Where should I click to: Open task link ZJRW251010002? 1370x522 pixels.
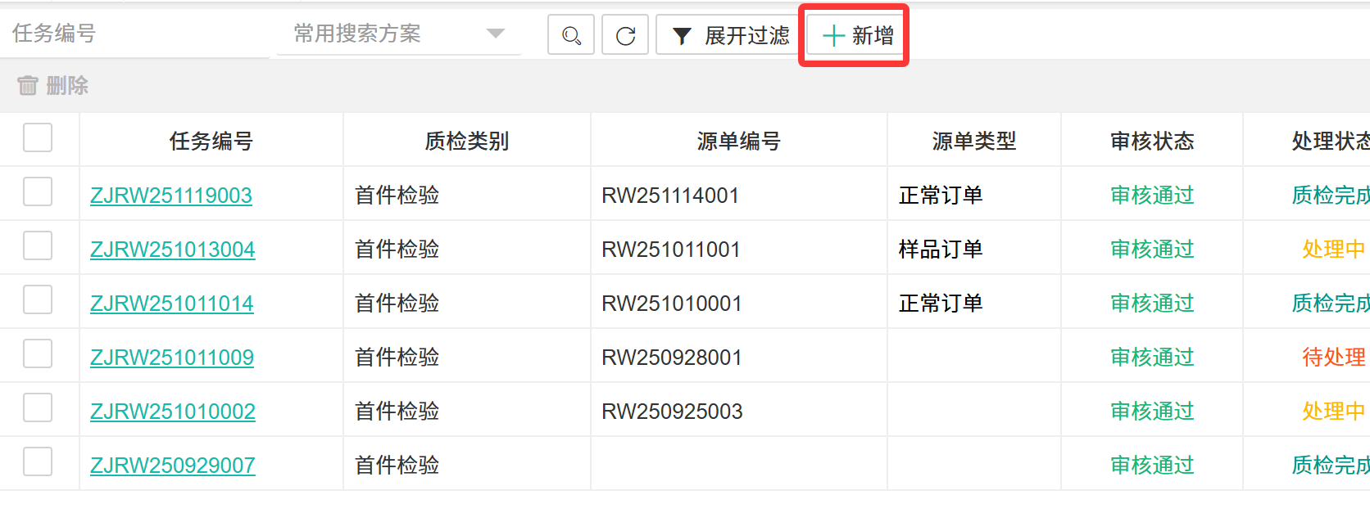pyautogui.click(x=172, y=412)
